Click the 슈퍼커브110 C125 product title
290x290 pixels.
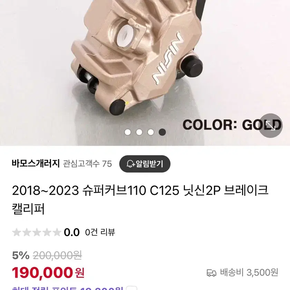140,200
